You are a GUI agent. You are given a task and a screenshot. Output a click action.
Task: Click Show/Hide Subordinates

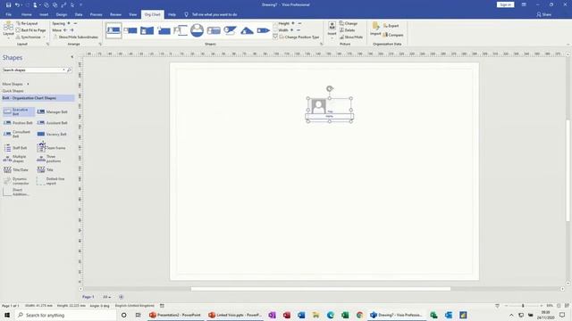(x=75, y=37)
